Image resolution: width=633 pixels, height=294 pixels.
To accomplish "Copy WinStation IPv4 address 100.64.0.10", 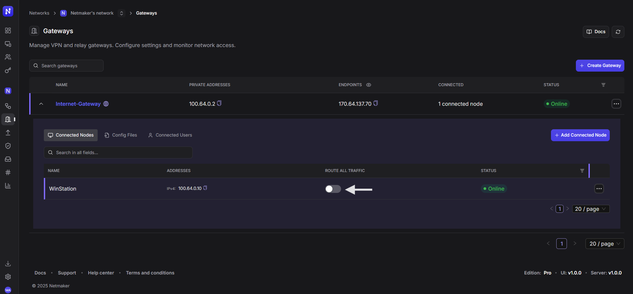I will click(205, 188).
